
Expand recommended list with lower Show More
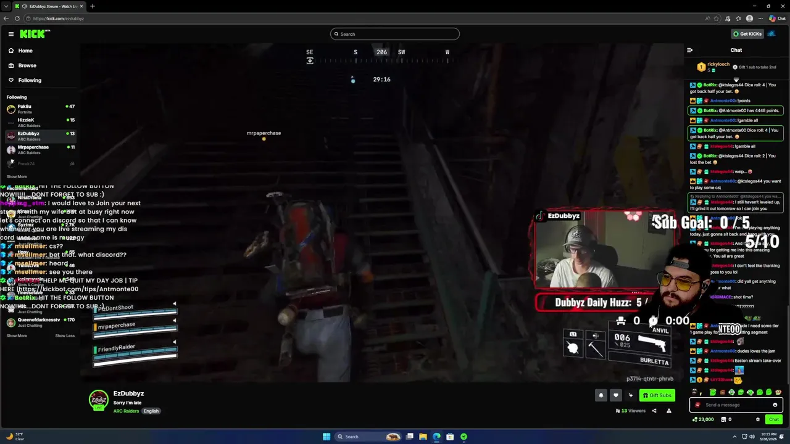click(17, 335)
